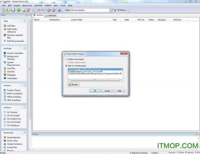Collapse the Screens task group
The width and height of the screenshot is (200, 154).
tap(24, 85)
